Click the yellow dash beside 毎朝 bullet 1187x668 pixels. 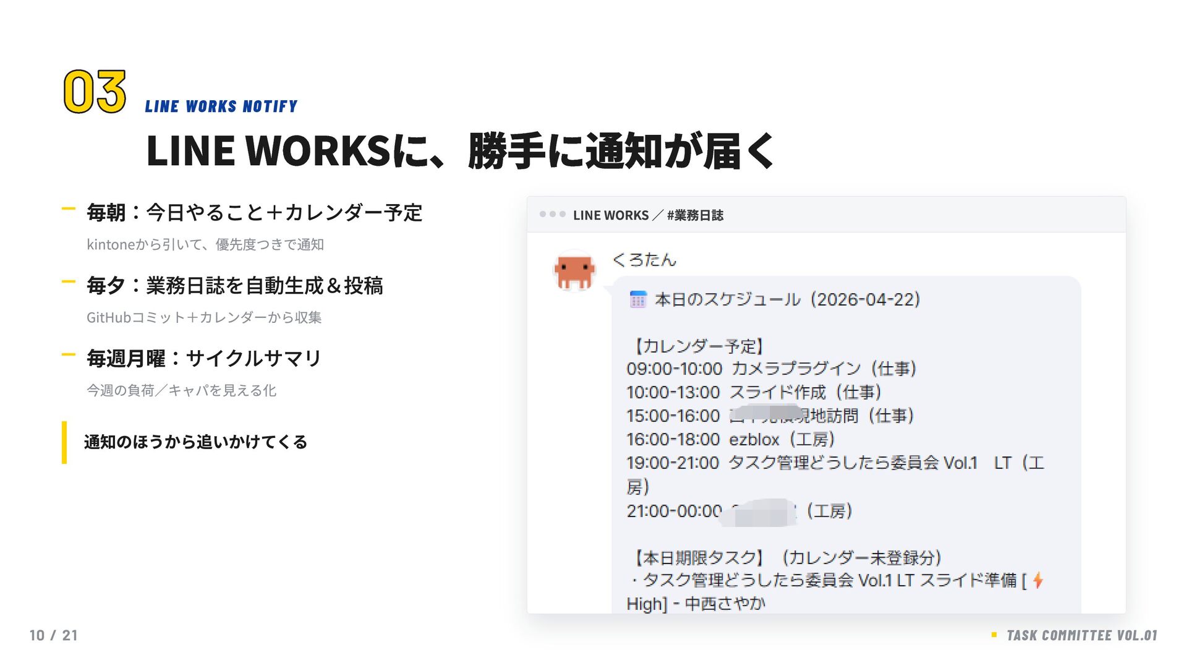(69, 209)
